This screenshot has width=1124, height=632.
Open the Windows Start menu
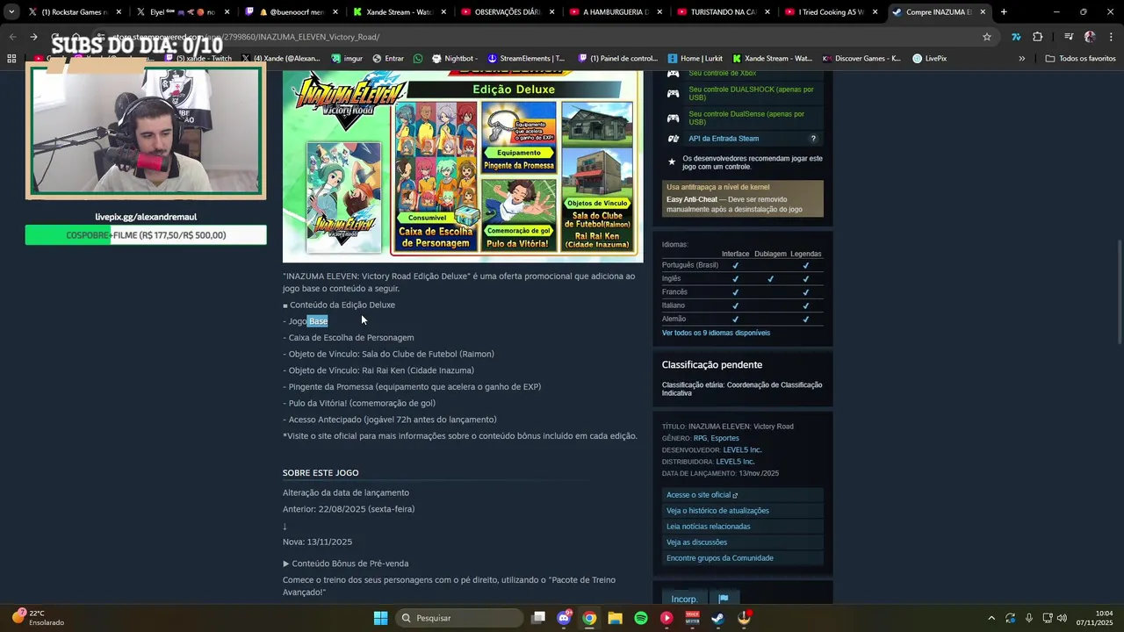tap(380, 618)
